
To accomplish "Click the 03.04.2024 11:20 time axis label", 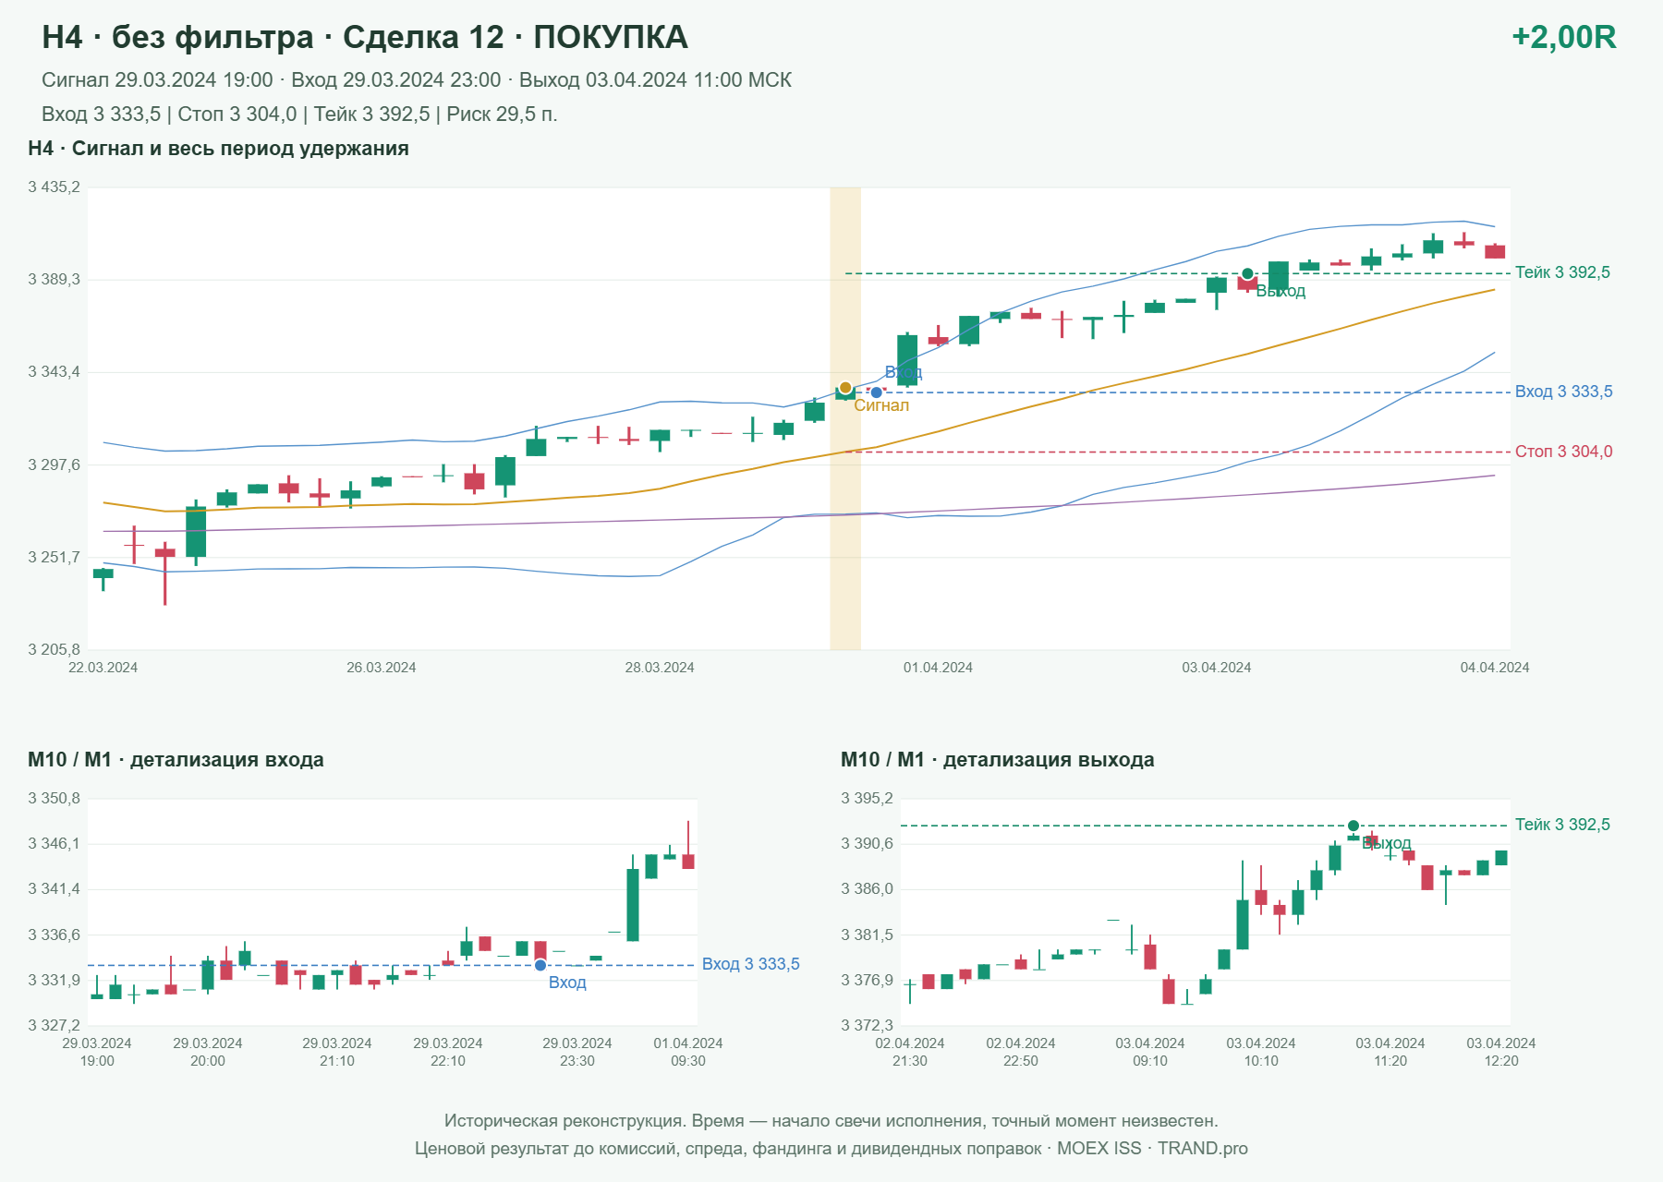I will coord(1390,1052).
